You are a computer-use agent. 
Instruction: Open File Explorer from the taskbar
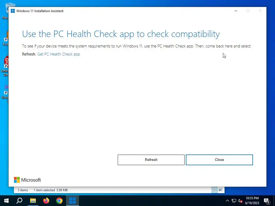[33, 201]
